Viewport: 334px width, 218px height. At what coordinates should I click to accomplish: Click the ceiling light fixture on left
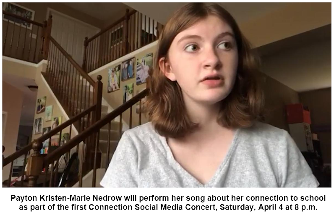(33, 88)
